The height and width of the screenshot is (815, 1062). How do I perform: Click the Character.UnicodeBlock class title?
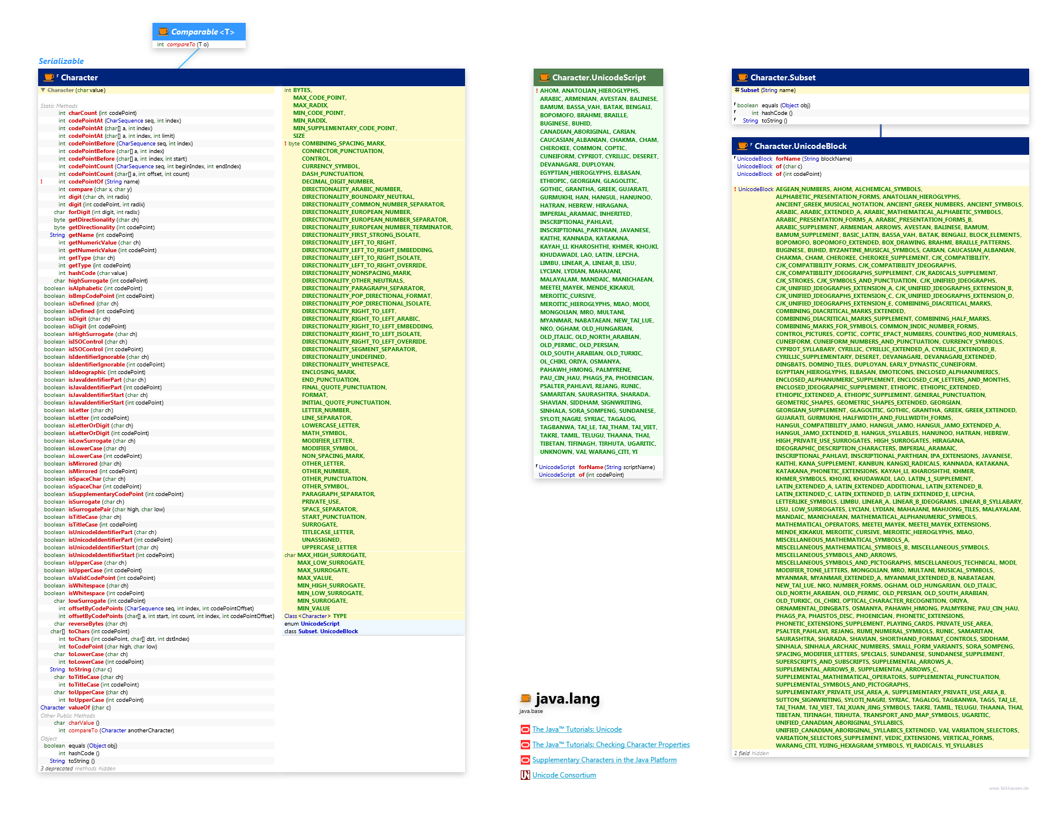(x=800, y=146)
